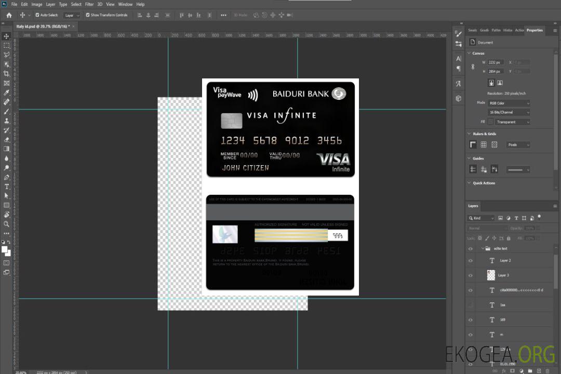Image resolution: width=561 pixels, height=374 pixels.
Task: Open the Transparent fill dropdown
Action: click(x=512, y=122)
